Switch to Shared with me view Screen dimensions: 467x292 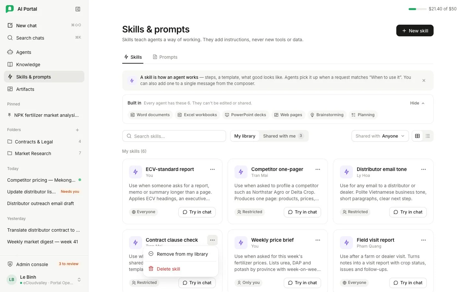pyautogui.click(x=283, y=136)
